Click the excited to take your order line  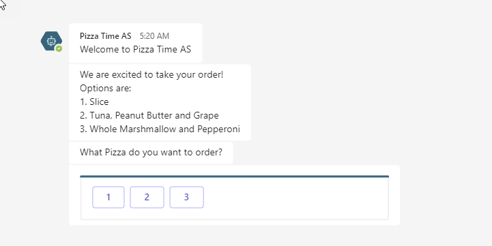click(x=151, y=74)
